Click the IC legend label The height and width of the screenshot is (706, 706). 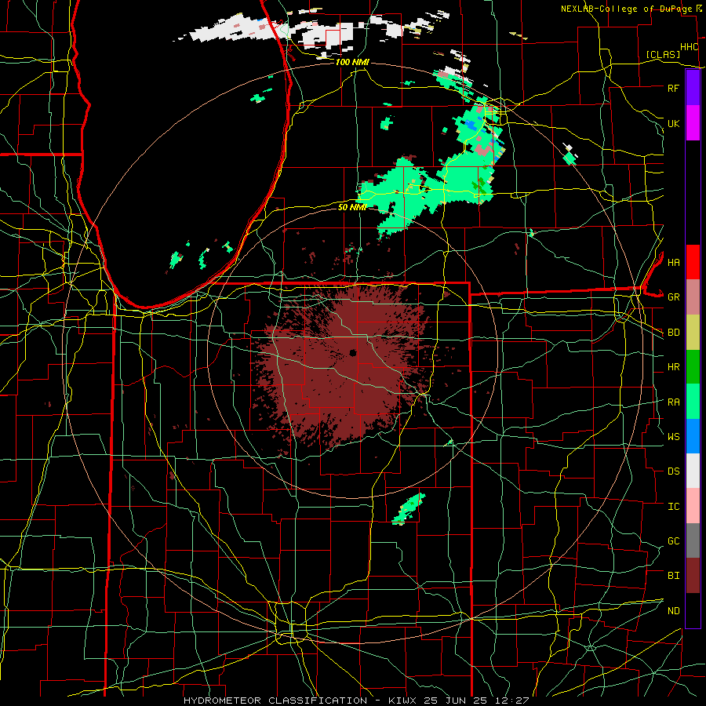pos(673,507)
